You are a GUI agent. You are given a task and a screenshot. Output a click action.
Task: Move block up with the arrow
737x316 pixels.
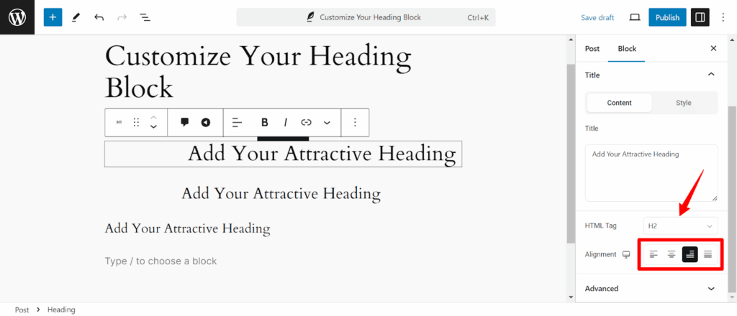coord(153,118)
